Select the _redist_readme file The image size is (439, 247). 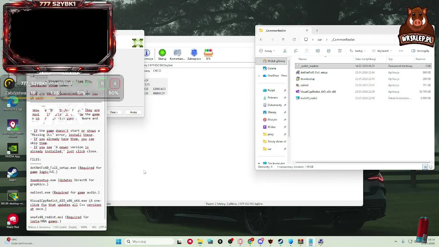coord(363,66)
